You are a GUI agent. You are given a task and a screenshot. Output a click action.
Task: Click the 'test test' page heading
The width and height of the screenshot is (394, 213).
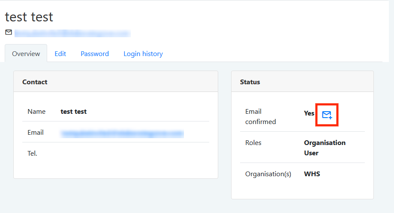click(29, 17)
